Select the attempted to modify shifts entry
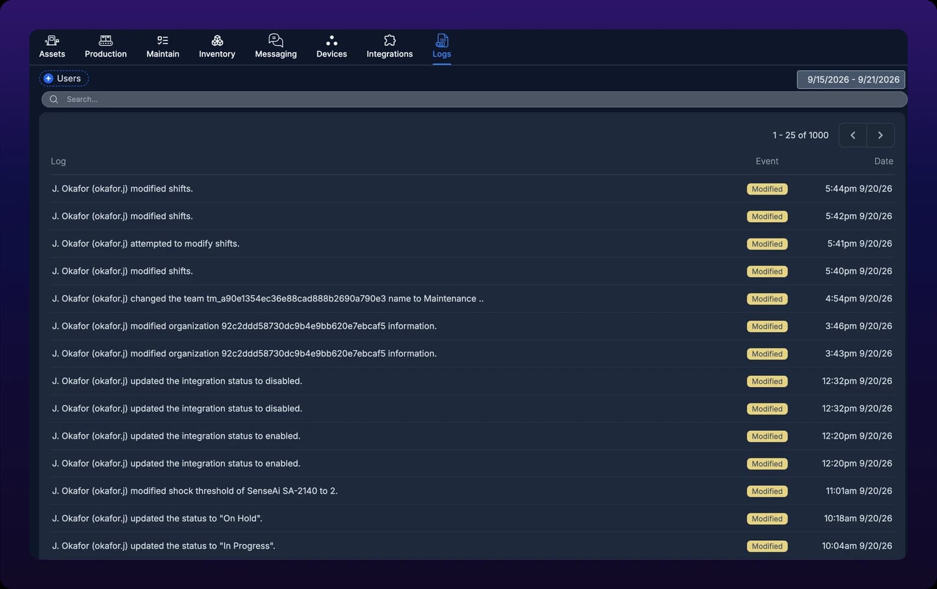This screenshot has height=589, width=937. [471, 244]
